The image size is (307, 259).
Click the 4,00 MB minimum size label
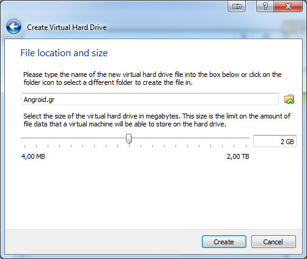pyautogui.click(x=33, y=156)
